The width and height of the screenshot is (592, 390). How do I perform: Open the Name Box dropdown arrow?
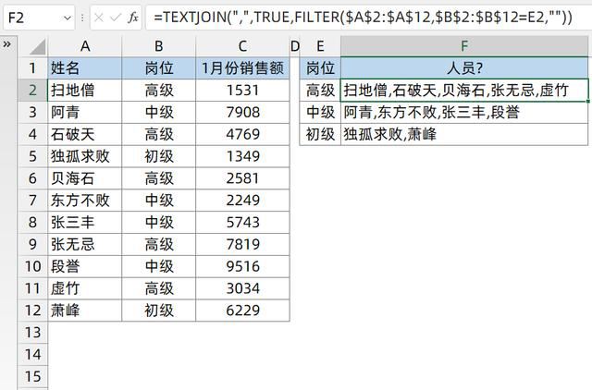[x=68, y=17]
